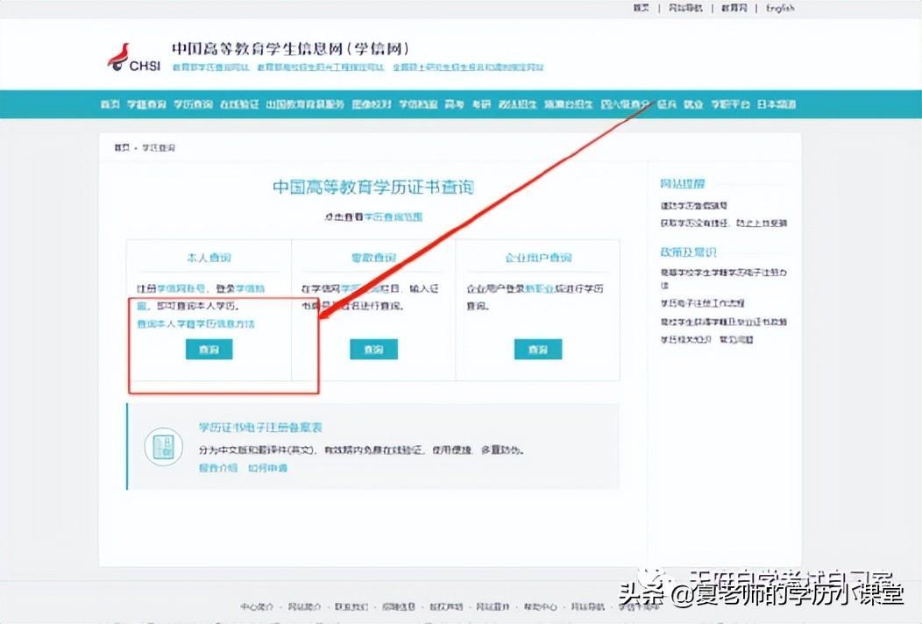The width and height of the screenshot is (922, 624).
Task: Click 首页 link in top utility bar
Action: coord(642,8)
